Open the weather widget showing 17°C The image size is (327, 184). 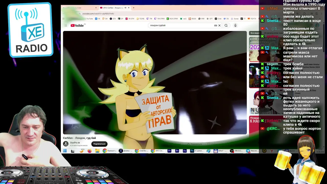point(81,151)
